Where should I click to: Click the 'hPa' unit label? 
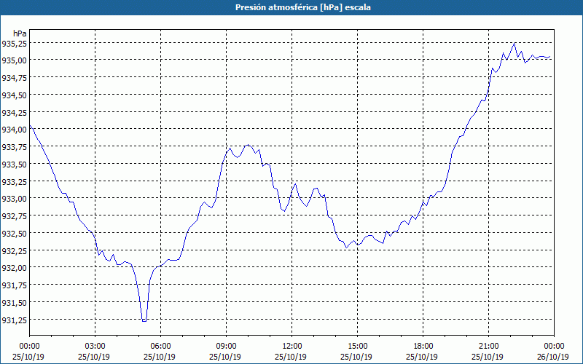(x=20, y=33)
